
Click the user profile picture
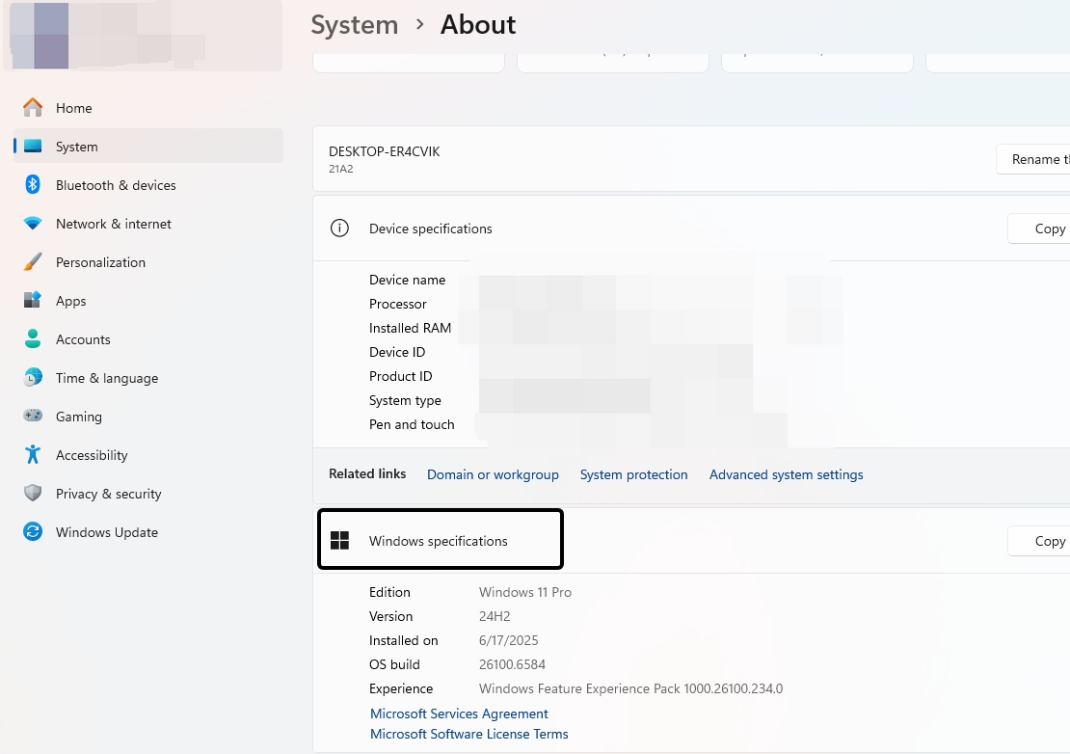point(40,36)
